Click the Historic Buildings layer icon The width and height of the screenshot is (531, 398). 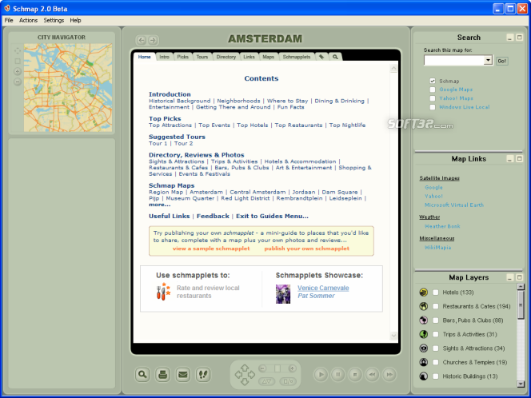pos(423,376)
